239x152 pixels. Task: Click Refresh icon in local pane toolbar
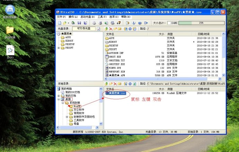click(x=134, y=84)
